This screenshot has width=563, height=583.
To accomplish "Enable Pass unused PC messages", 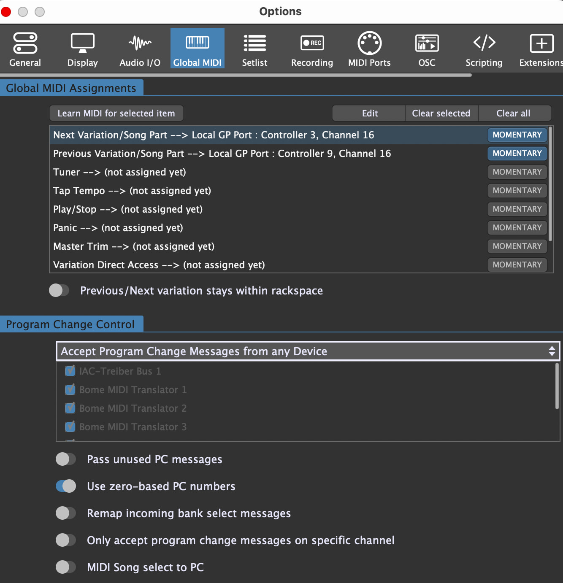I will pyautogui.click(x=66, y=459).
